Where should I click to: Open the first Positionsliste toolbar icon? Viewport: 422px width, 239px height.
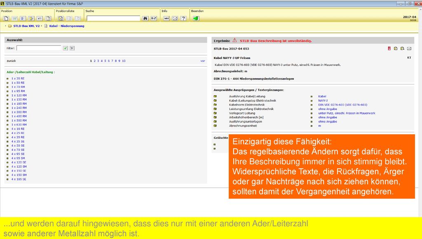(61, 18)
